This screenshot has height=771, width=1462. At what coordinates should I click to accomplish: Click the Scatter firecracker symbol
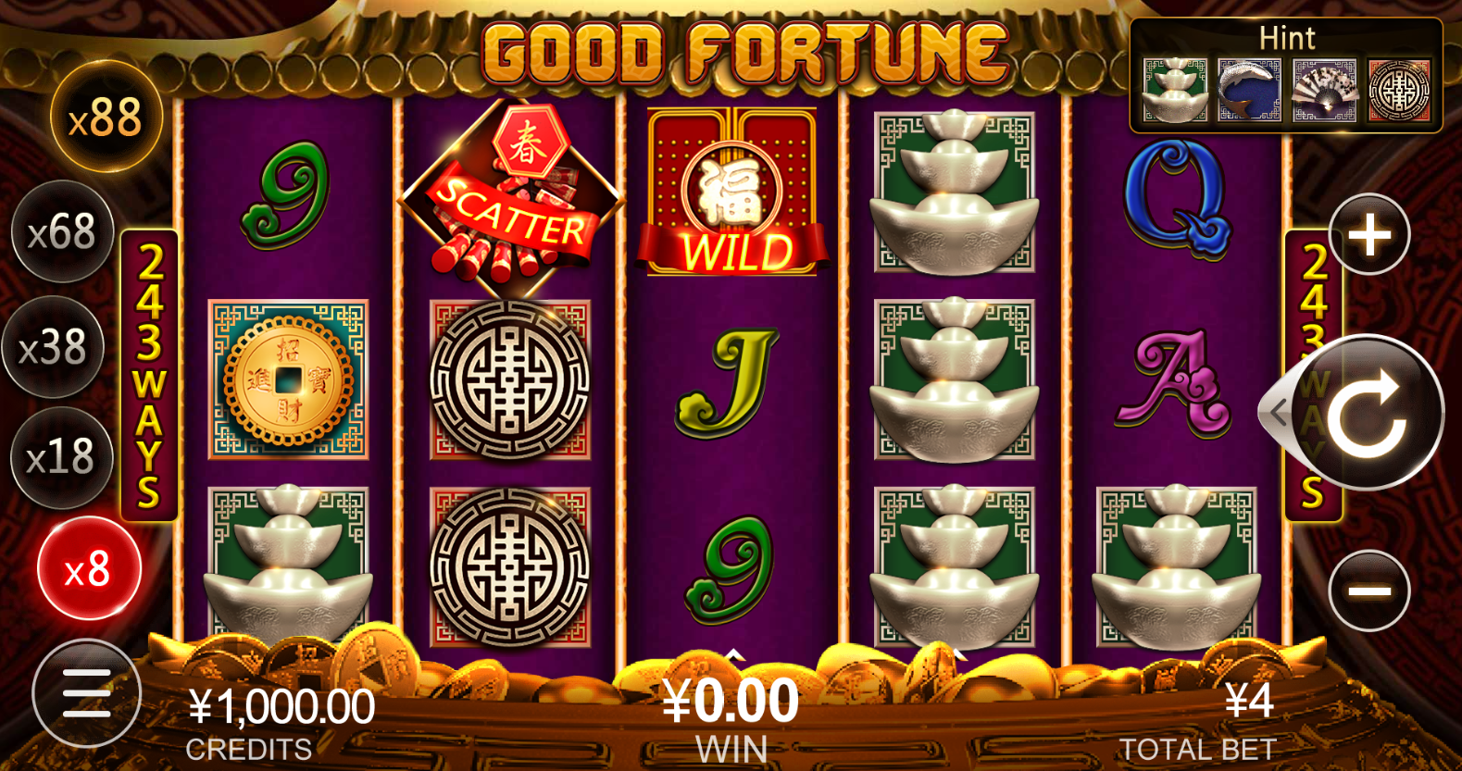(511, 194)
